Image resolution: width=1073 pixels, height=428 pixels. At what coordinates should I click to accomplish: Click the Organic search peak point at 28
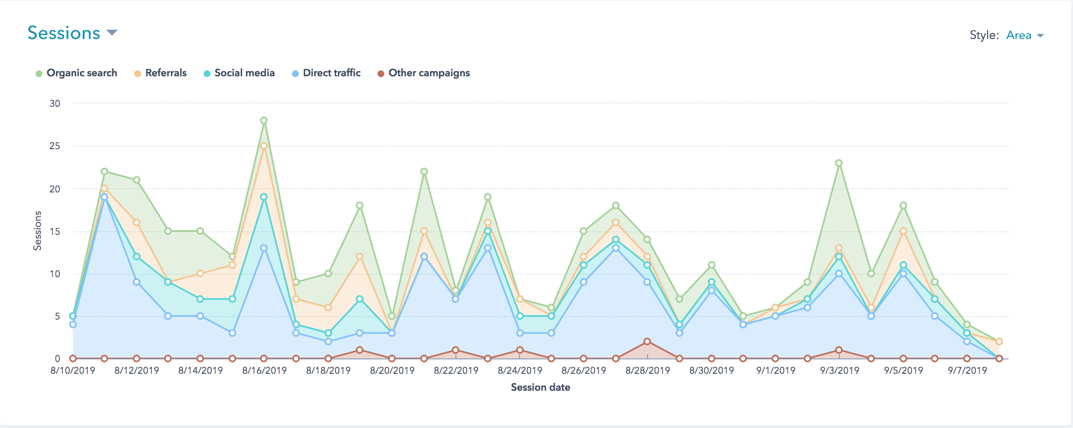(x=264, y=120)
